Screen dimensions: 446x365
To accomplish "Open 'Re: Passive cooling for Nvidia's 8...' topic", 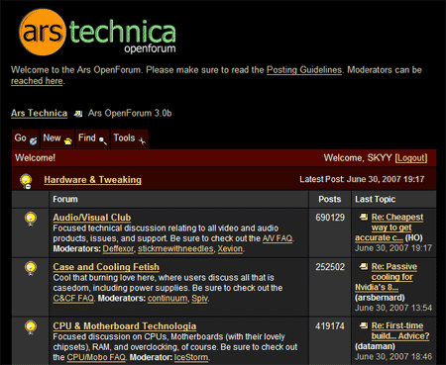I will pyautogui.click(x=386, y=277).
